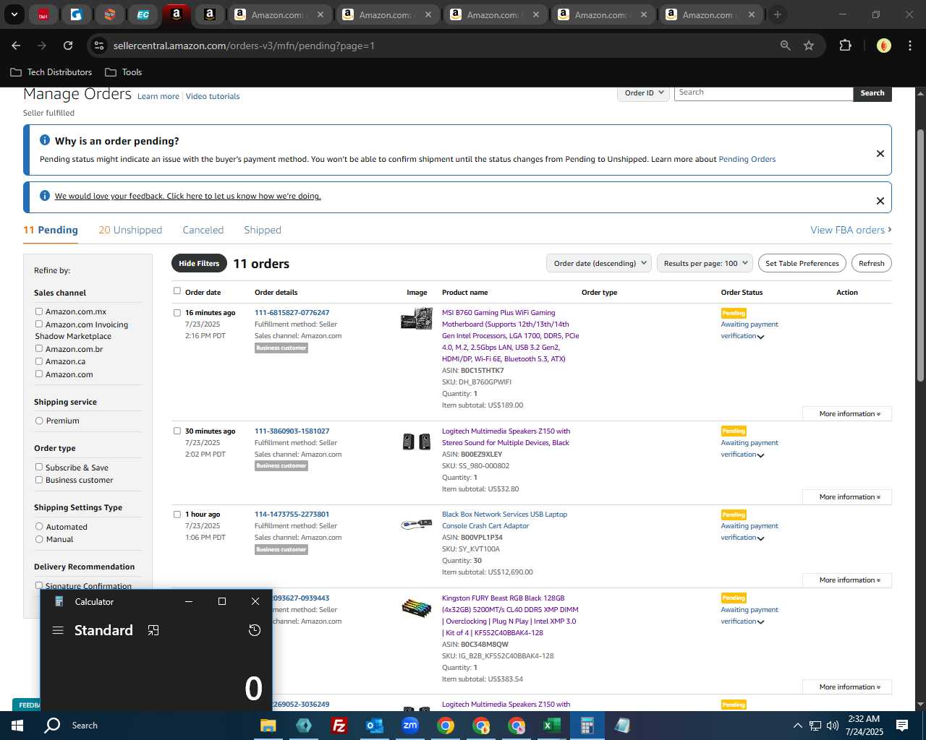This screenshot has height=740, width=926.
Task: Check the Amazon.com.mx sales channel checkbox
Action: [39, 311]
